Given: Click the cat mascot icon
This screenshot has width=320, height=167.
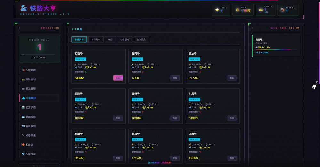Looking at the screenshot, I should click(x=315, y=87).
